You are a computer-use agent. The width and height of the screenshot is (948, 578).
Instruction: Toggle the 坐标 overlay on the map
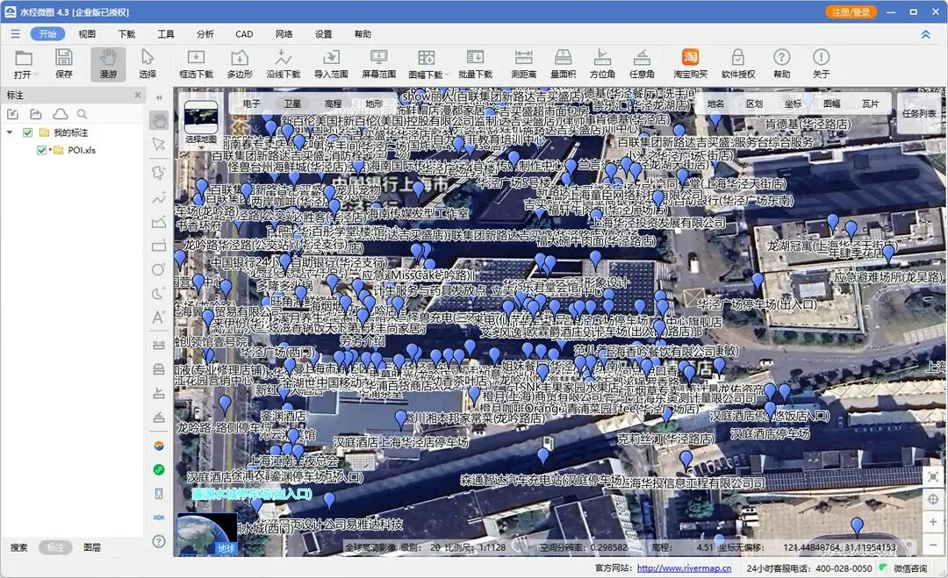[793, 103]
